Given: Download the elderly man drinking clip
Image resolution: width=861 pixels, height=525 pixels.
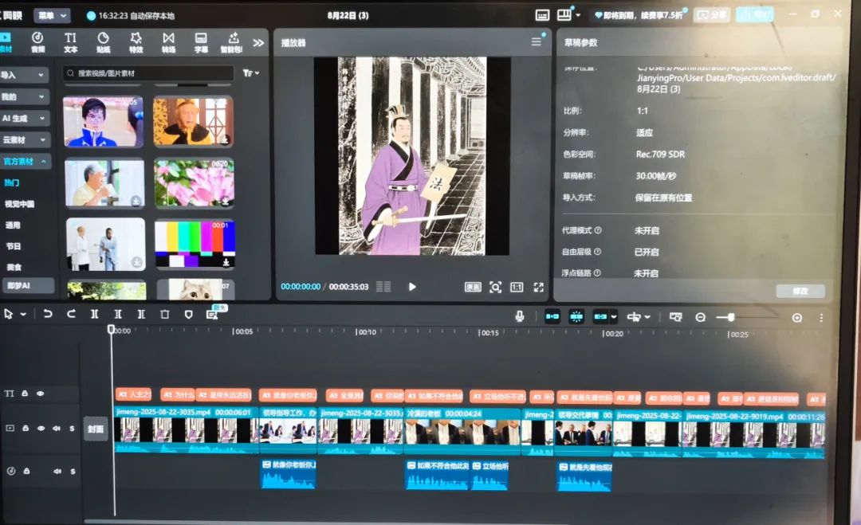Looking at the screenshot, I should coord(136,202).
